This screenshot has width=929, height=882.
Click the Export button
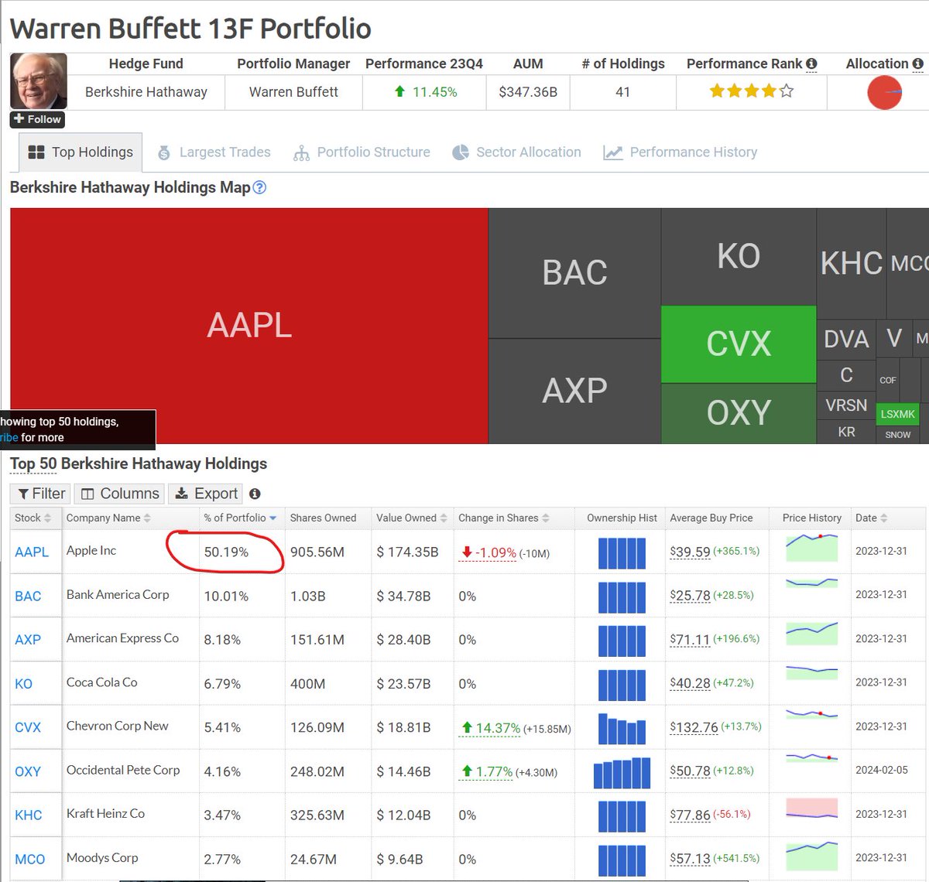click(206, 494)
